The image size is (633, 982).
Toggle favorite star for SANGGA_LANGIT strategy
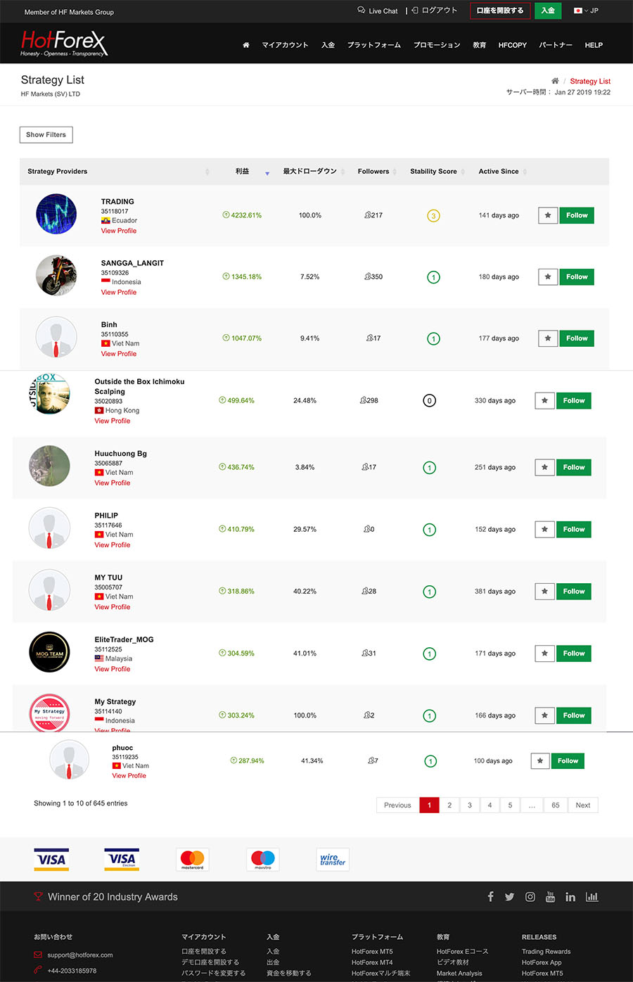click(x=548, y=277)
